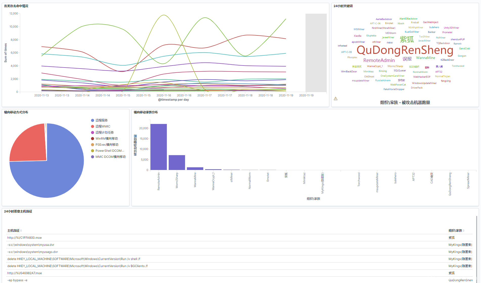This screenshot has height=283, width=481.
Task: Filter by WannaMine tag in cloud
Action: pos(425,58)
